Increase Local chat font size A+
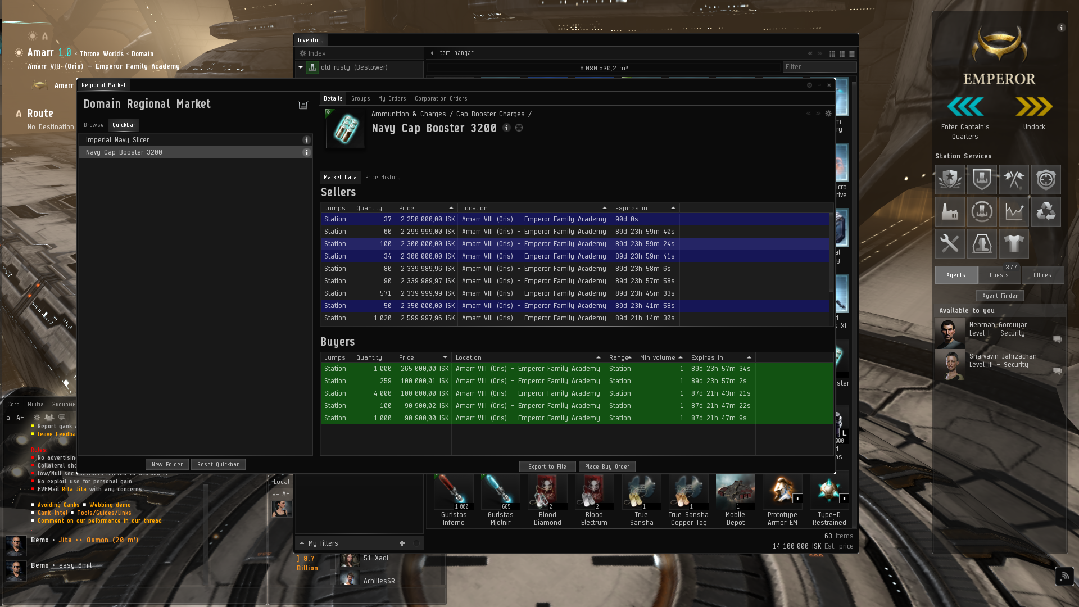1079x607 pixels. point(286,494)
